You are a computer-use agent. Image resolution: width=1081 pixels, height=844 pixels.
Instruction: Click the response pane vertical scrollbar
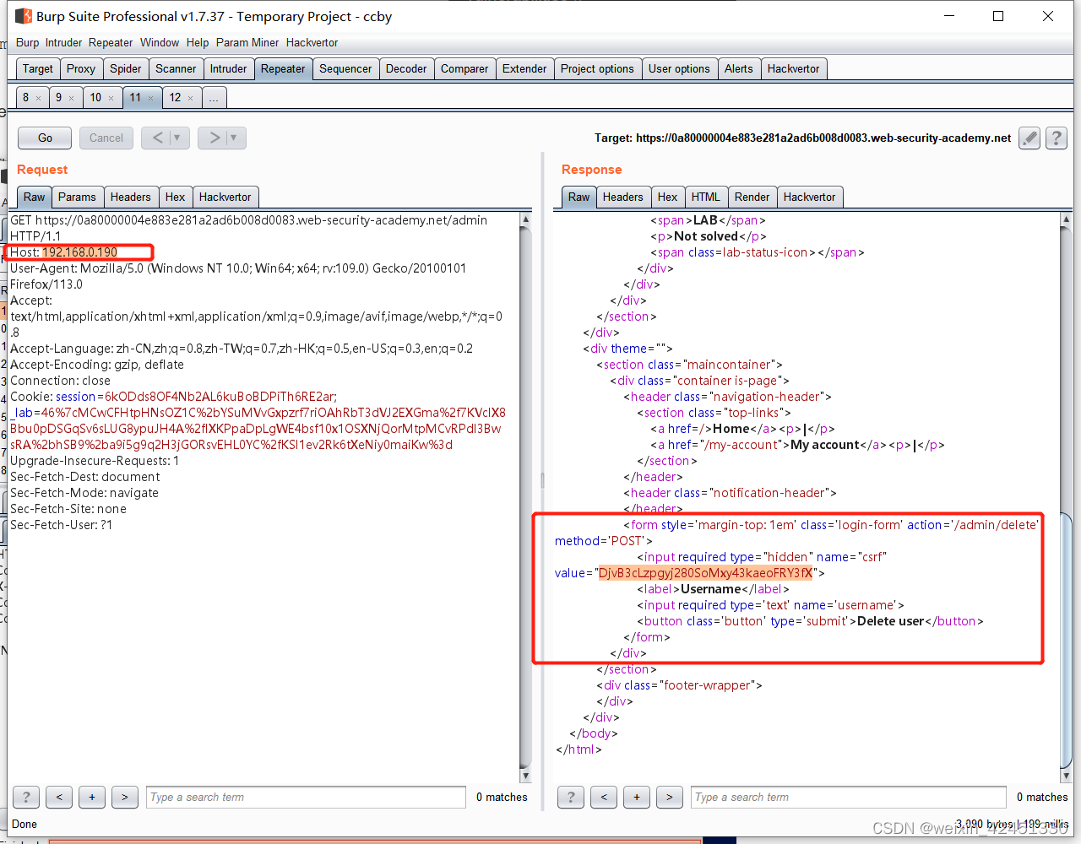[1065, 498]
